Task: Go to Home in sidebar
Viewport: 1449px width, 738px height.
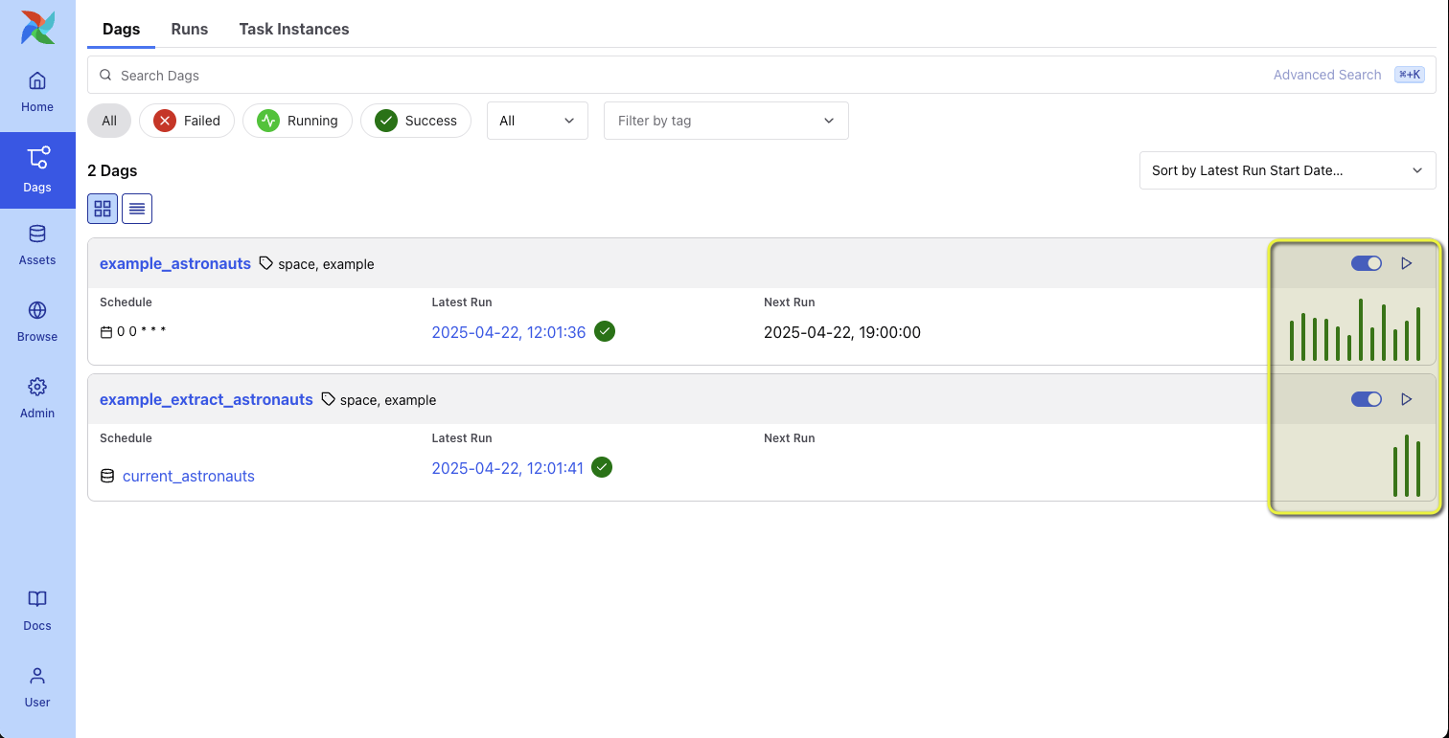Action: (x=37, y=92)
